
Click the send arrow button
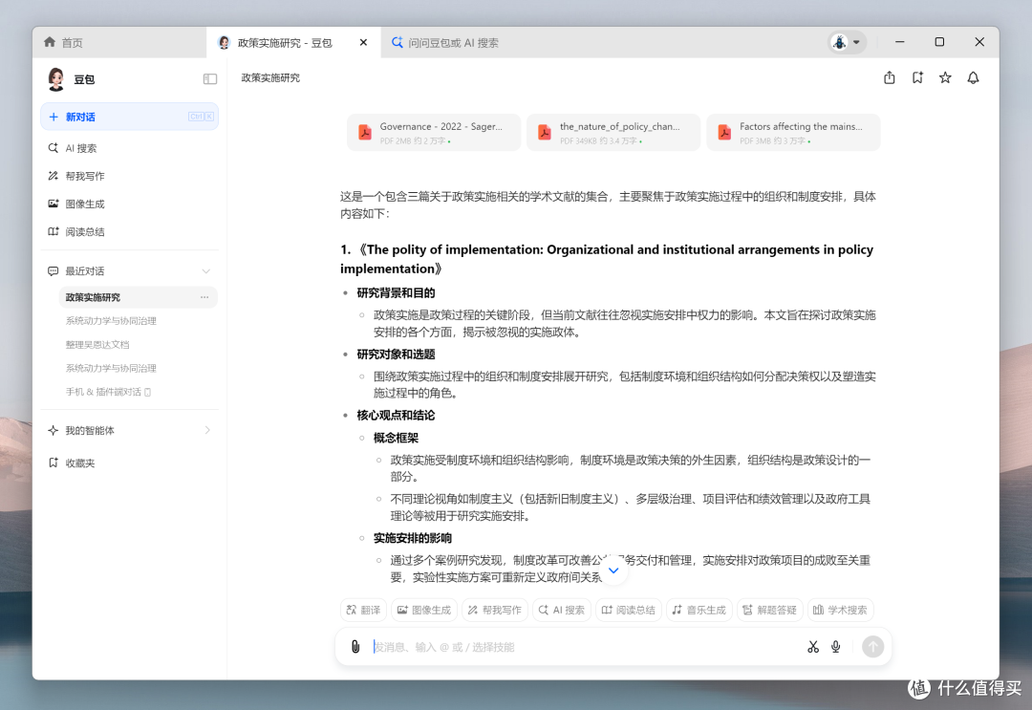[872, 647]
